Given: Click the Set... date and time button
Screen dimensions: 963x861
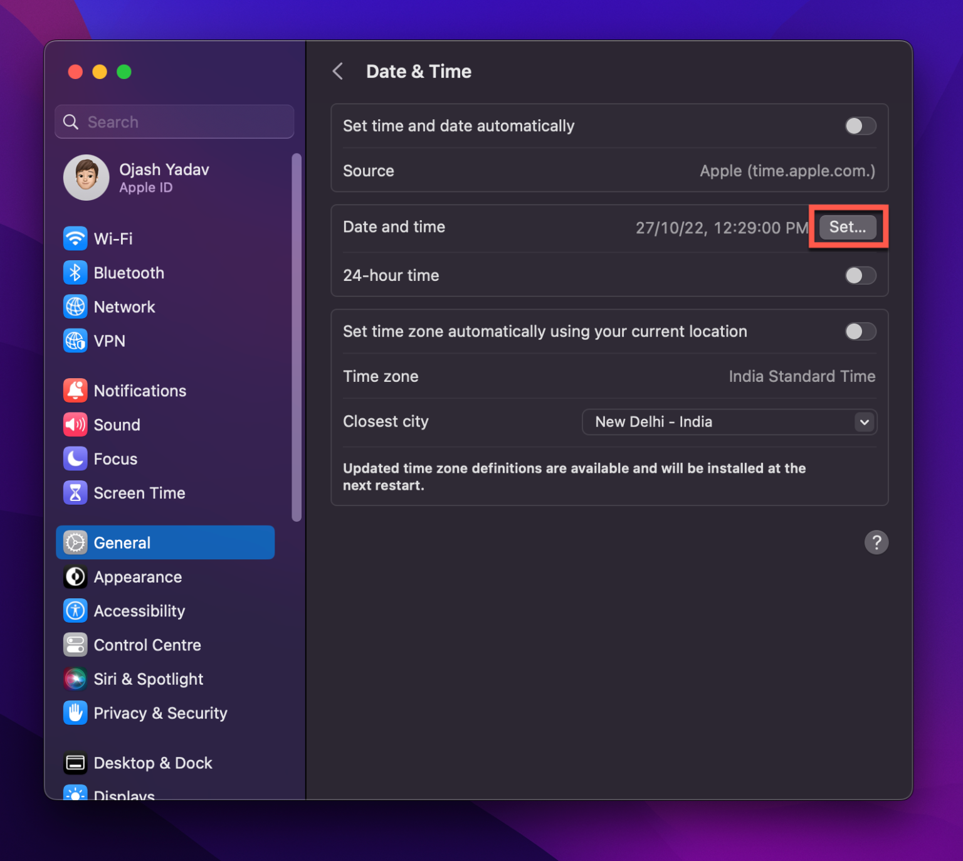Looking at the screenshot, I should click(x=847, y=227).
